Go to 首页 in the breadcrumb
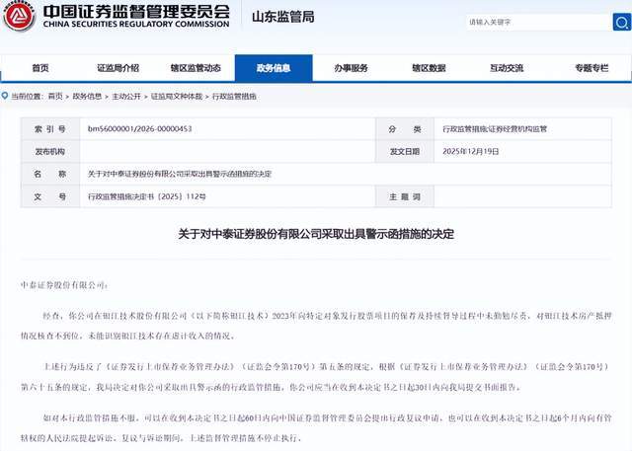The image size is (632, 451). point(55,97)
